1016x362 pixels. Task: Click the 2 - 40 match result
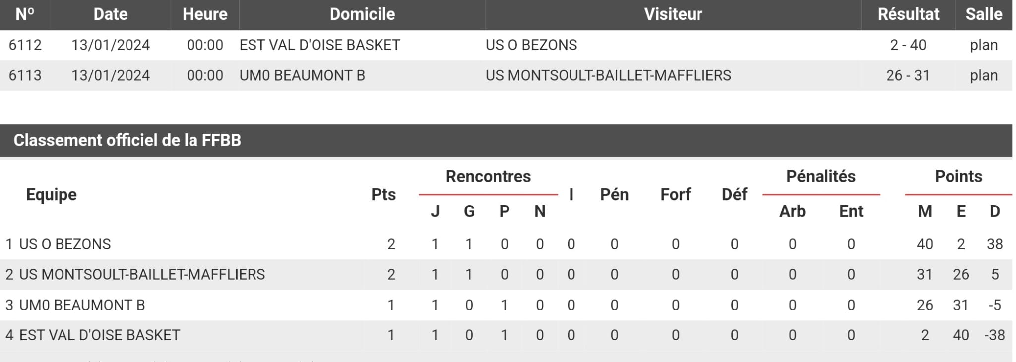click(x=908, y=45)
